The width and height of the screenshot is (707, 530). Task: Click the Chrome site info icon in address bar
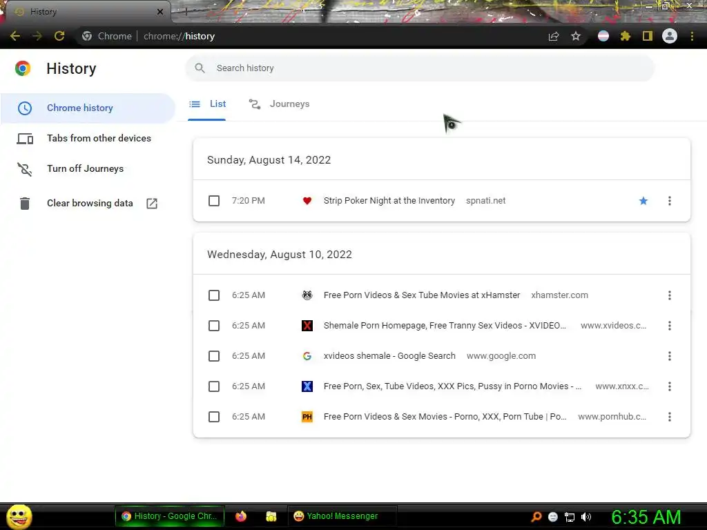[87, 36]
